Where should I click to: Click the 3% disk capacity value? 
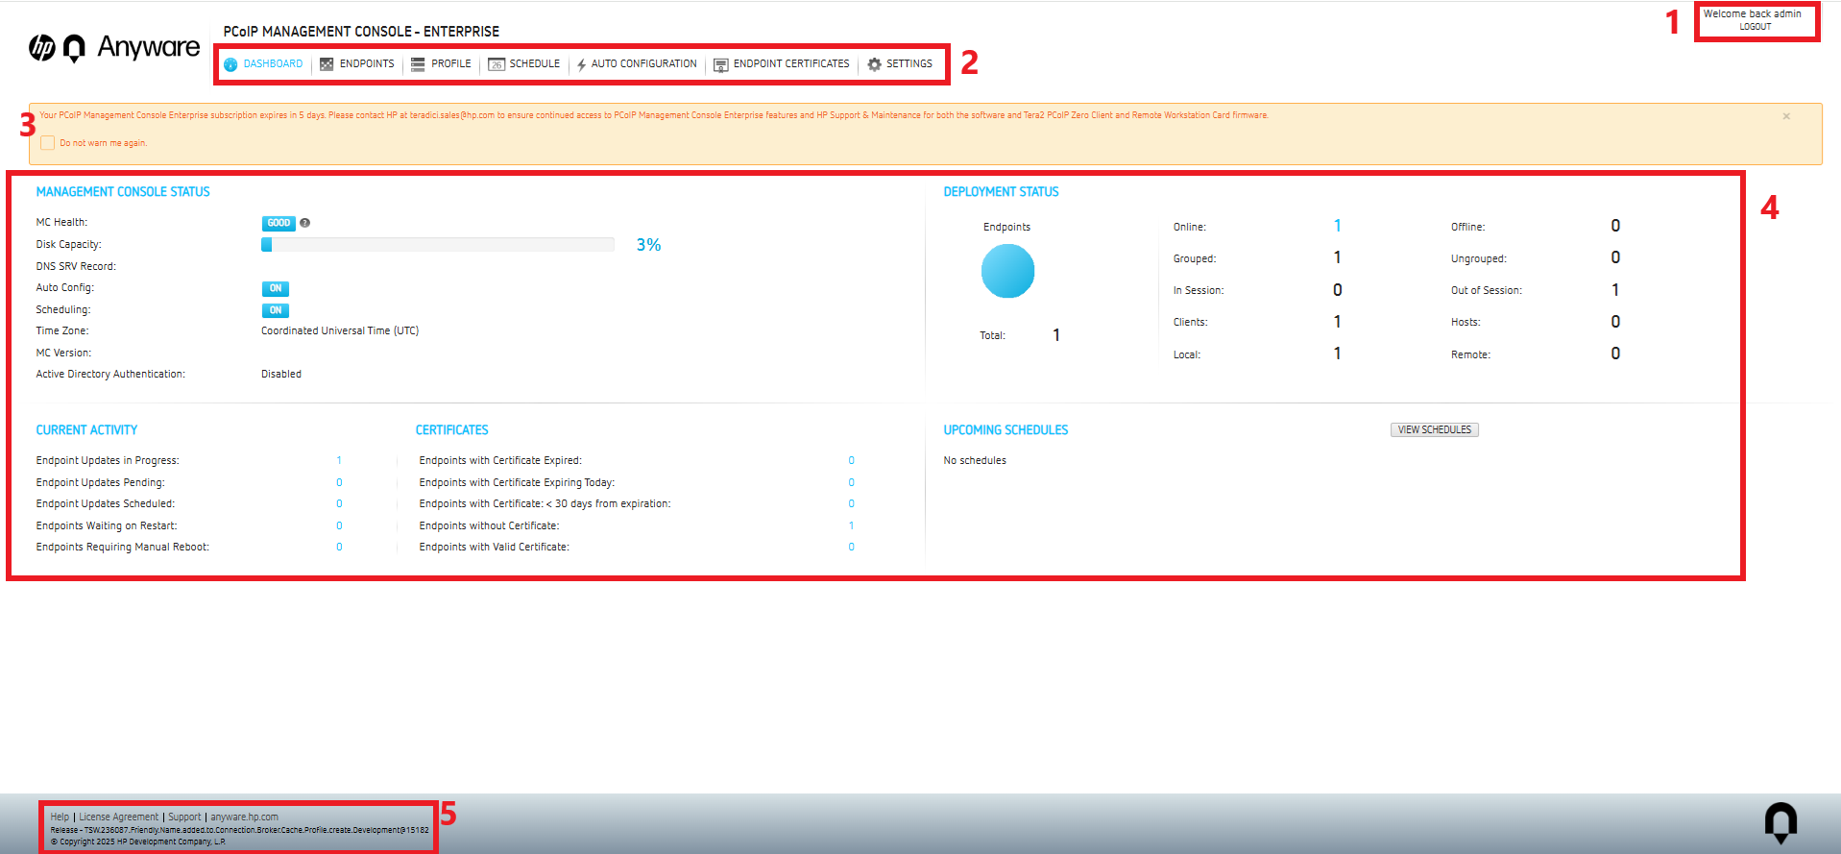pos(648,245)
